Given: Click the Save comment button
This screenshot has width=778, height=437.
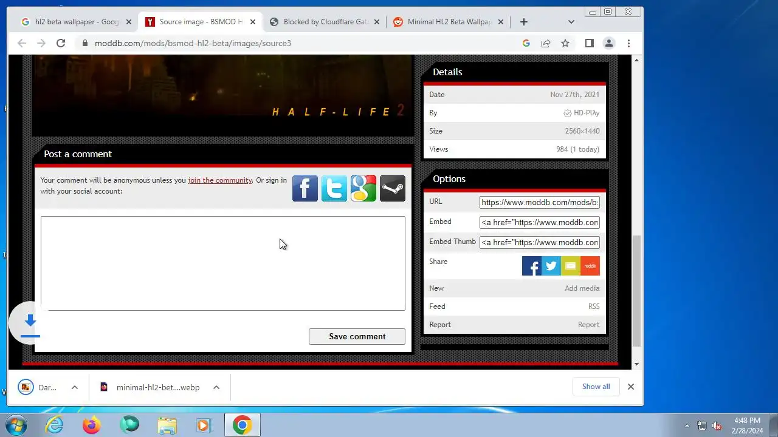Looking at the screenshot, I should pyautogui.click(x=357, y=336).
